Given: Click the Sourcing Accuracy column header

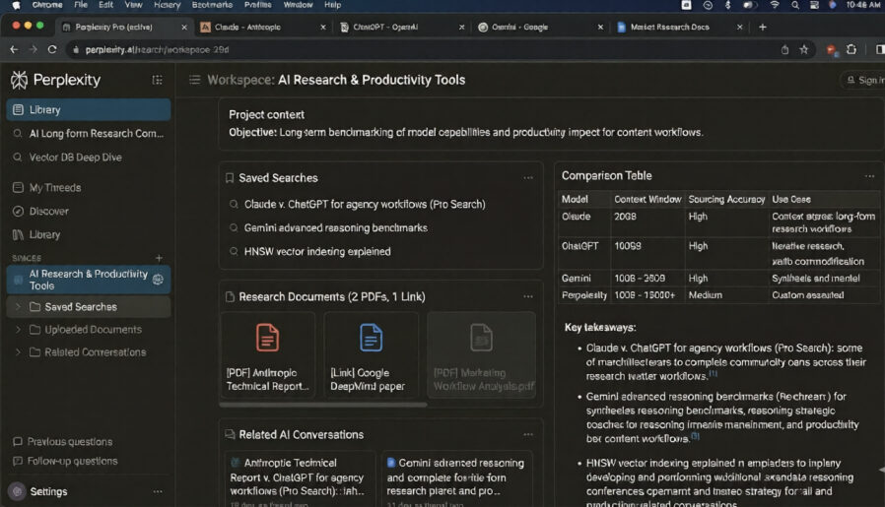Looking at the screenshot, I should (726, 199).
